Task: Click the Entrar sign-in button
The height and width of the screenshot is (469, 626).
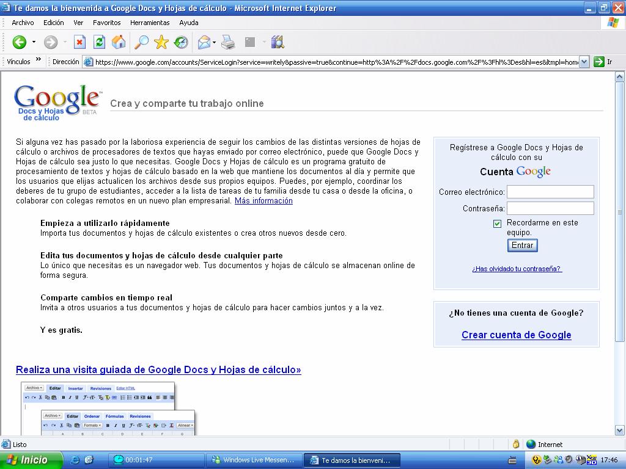Action: 522,245
